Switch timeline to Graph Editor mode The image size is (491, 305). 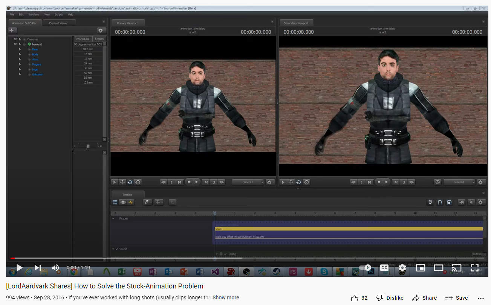pyautogui.click(x=131, y=202)
